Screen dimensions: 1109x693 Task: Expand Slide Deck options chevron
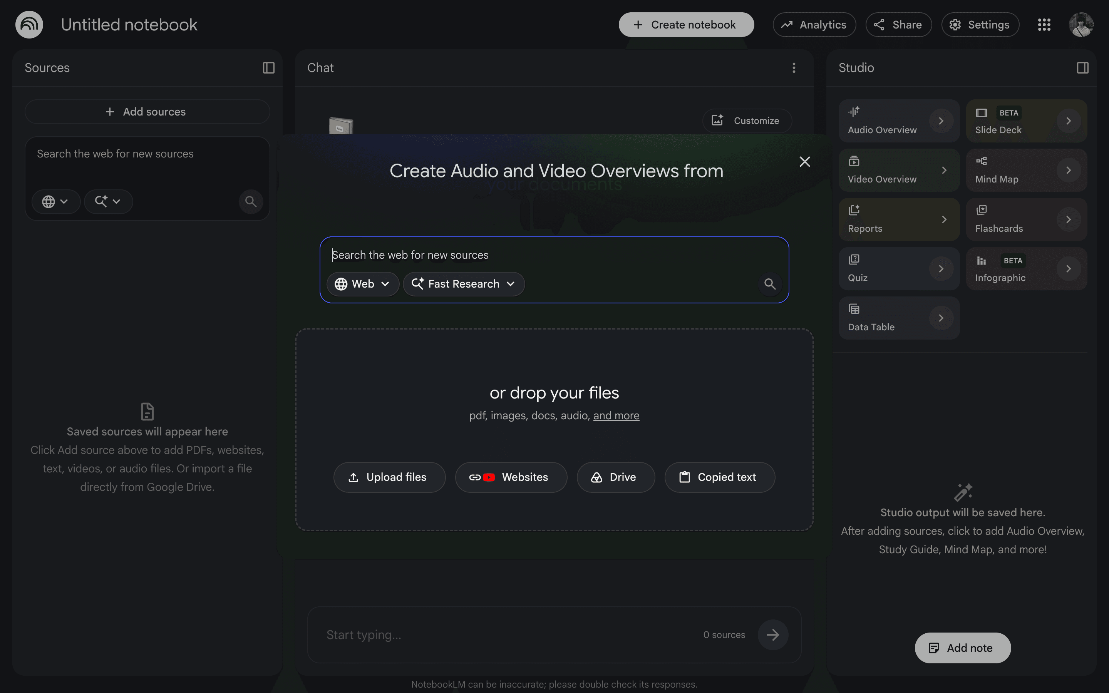tap(1068, 121)
